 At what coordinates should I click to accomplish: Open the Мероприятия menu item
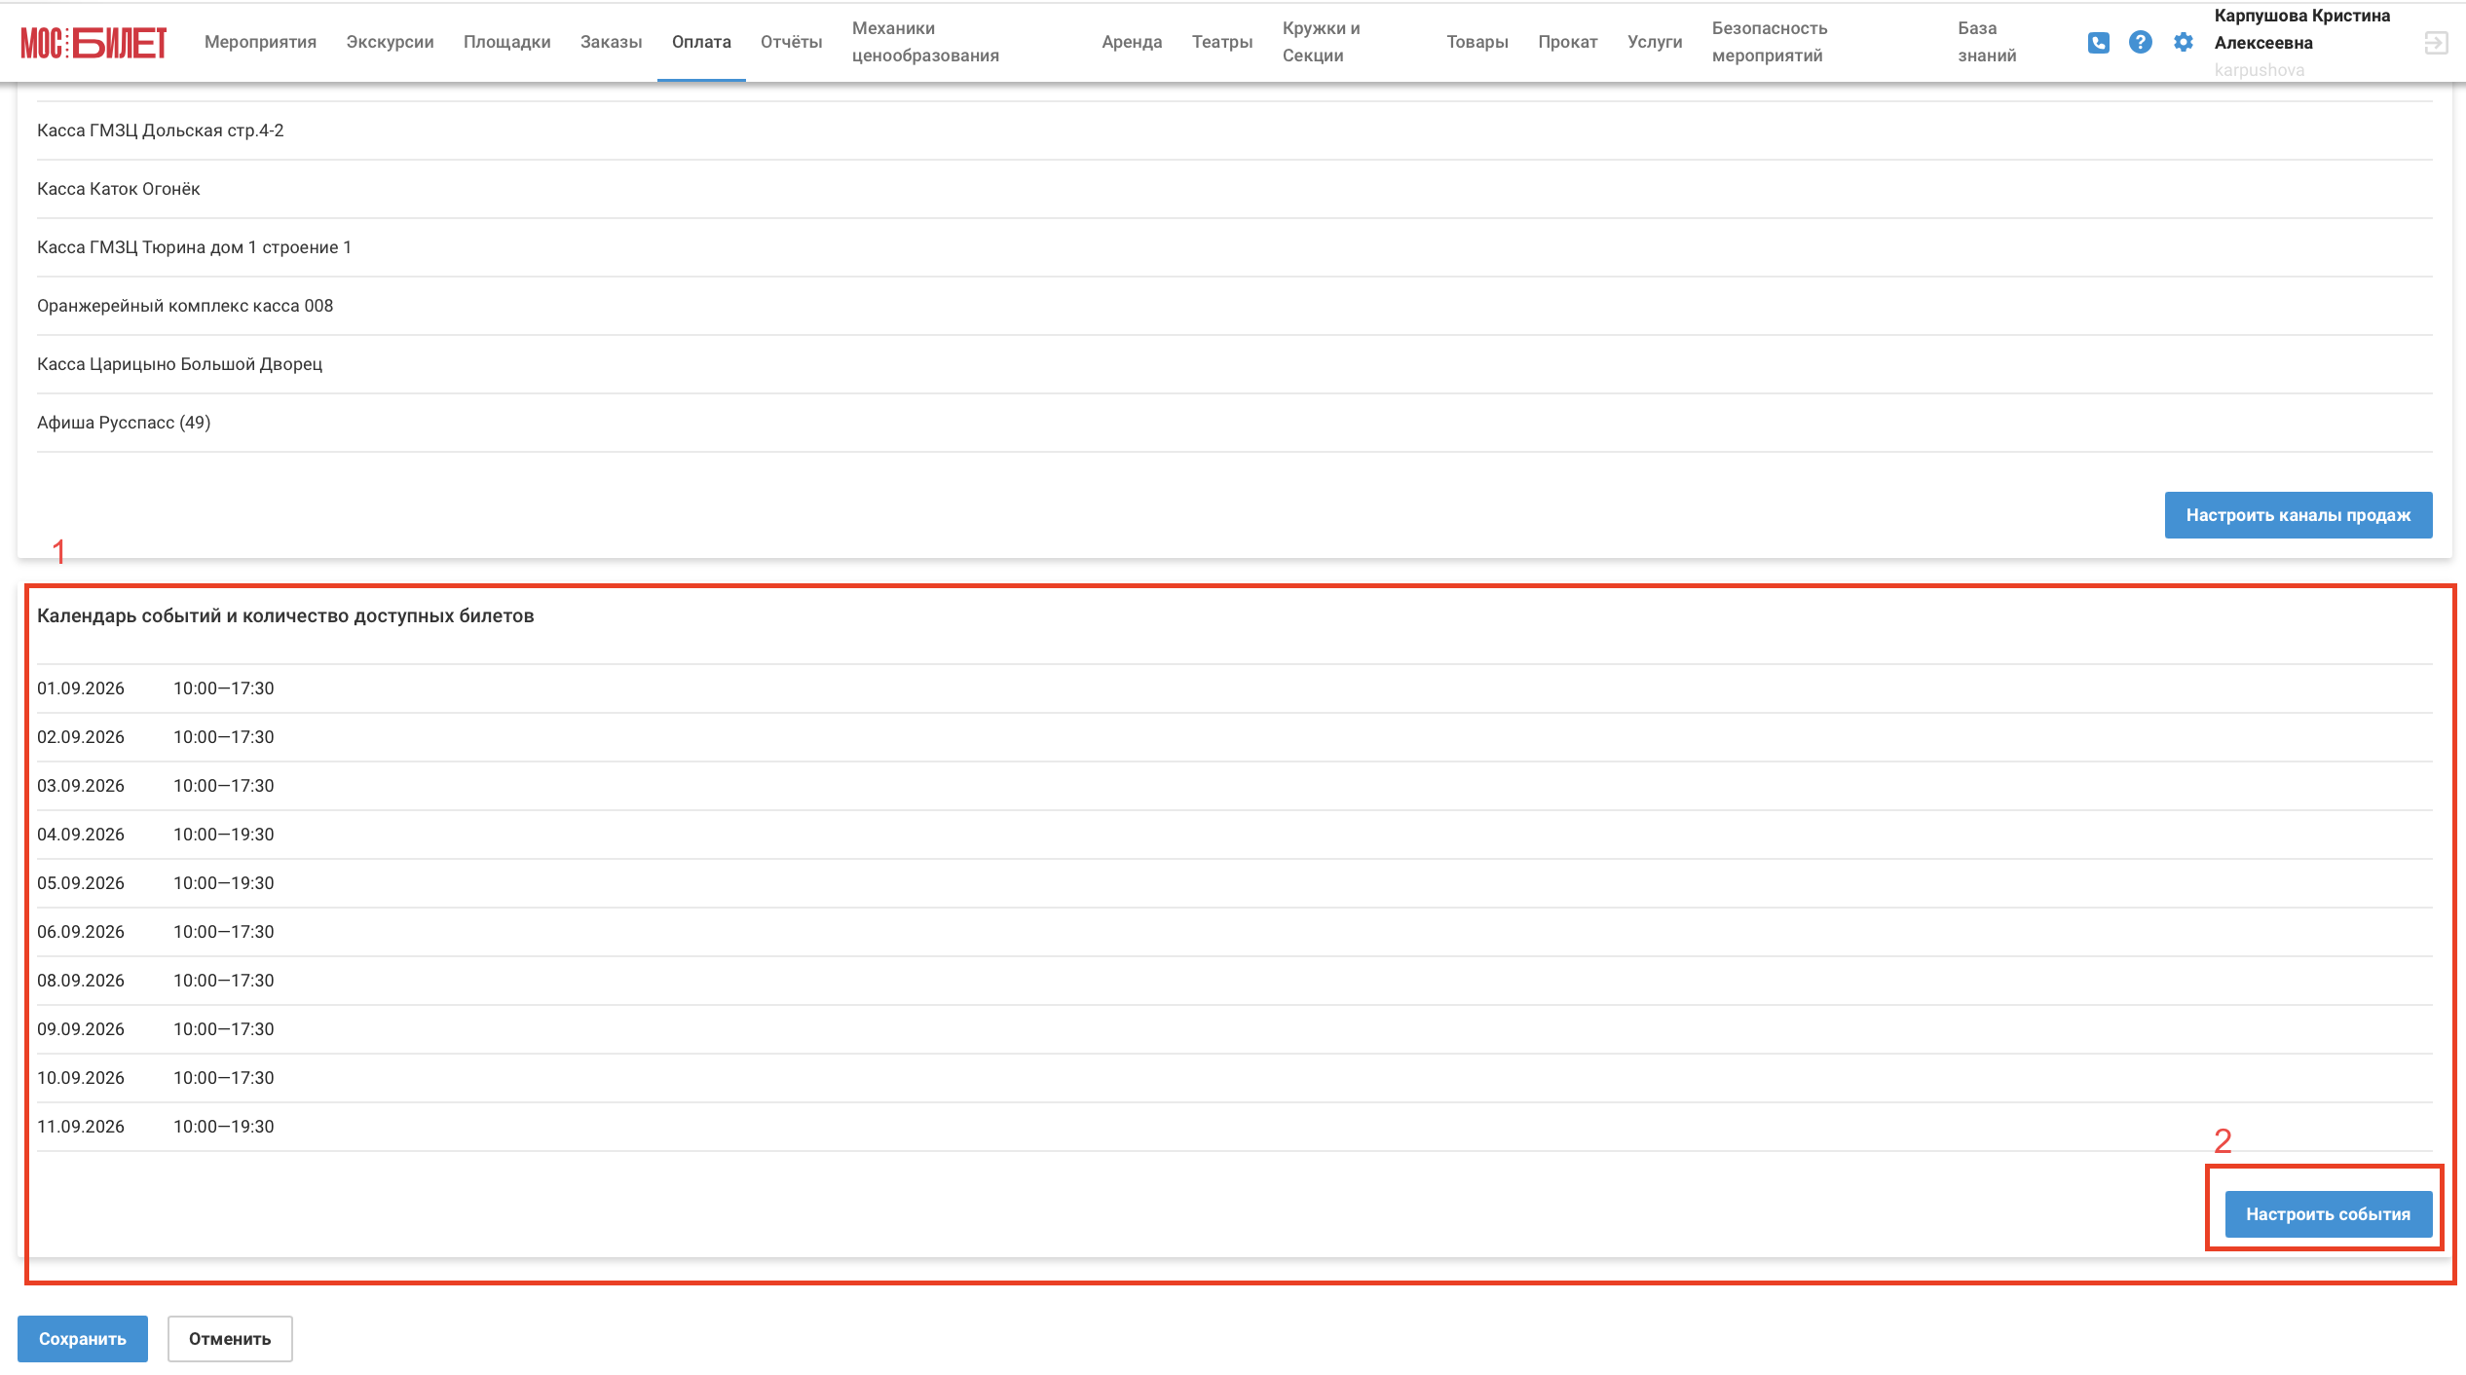click(260, 42)
